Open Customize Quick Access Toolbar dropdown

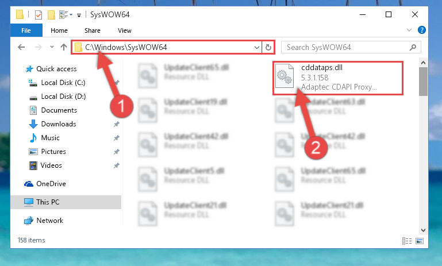click(x=79, y=15)
